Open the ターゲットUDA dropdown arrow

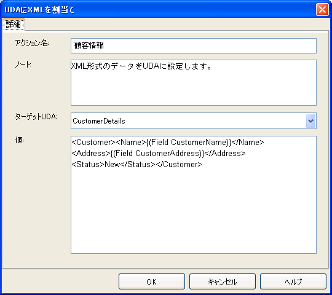[310, 121]
